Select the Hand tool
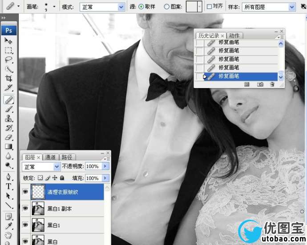307x245 pixels. tap(8, 235)
